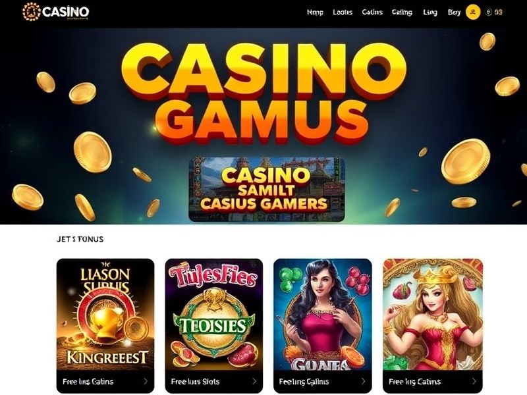Viewport: 527px width, 395px height.
Task: Click the CASINO logo in header
Action: (x=56, y=12)
